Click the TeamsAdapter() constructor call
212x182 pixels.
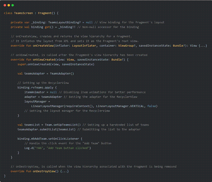pos(62,74)
